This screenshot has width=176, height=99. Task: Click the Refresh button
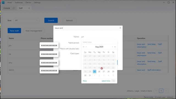[70, 20]
